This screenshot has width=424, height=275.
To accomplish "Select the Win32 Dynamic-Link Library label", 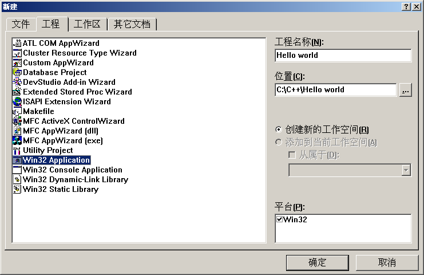I will pyautogui.click(x=76, y=180).
